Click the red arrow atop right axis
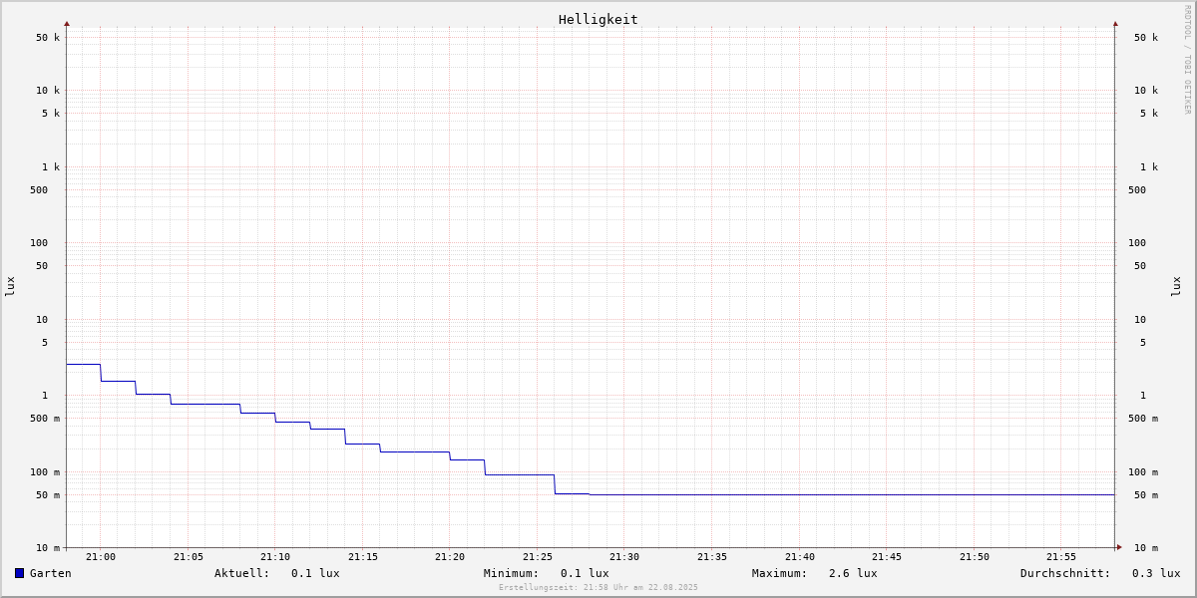Image resolution: width=1197 pixels, height=598 pixels. tap(1115, 23)
